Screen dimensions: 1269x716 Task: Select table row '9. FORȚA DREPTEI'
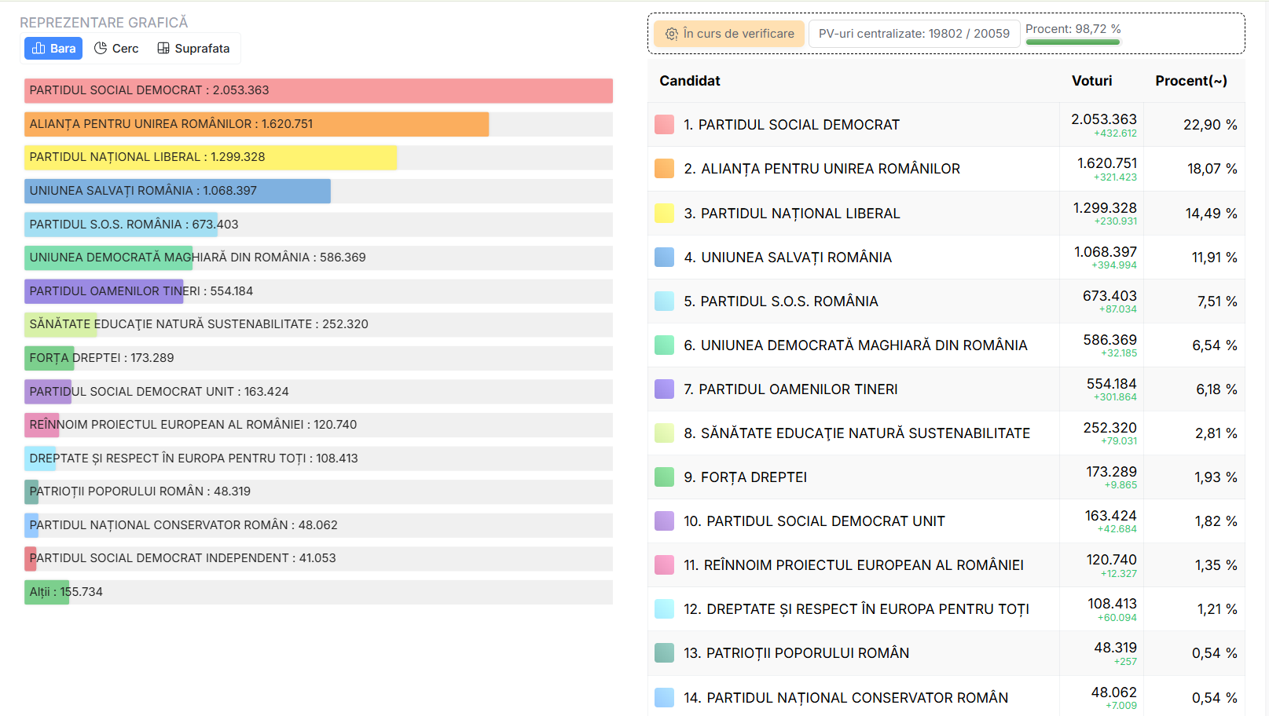[x=946, y=477]
